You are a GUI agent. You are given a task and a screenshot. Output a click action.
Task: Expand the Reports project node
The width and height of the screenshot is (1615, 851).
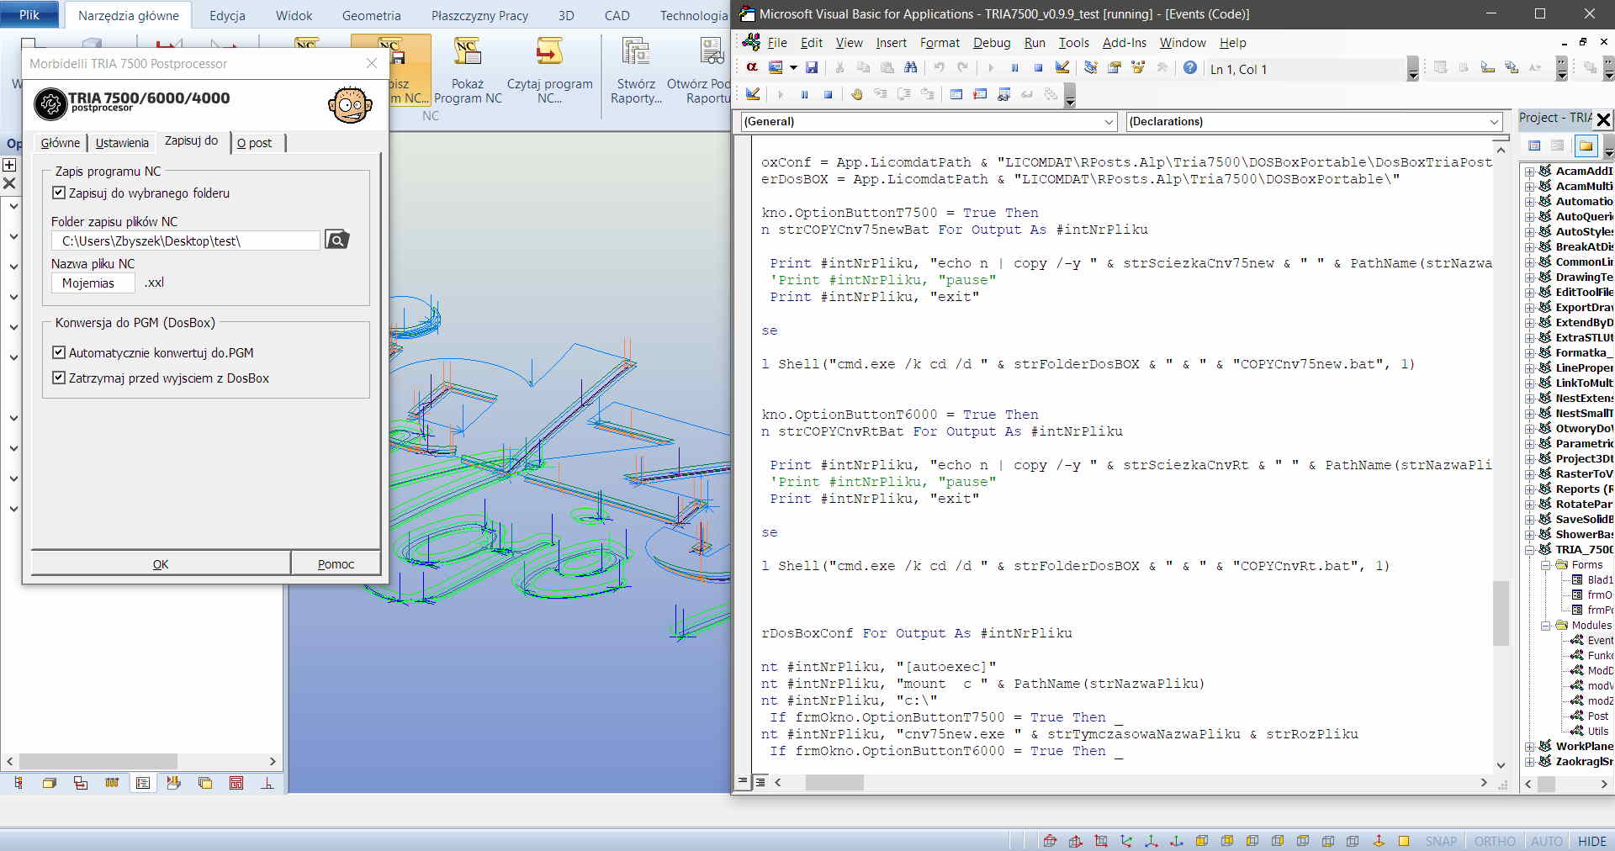coord(1529,489)
